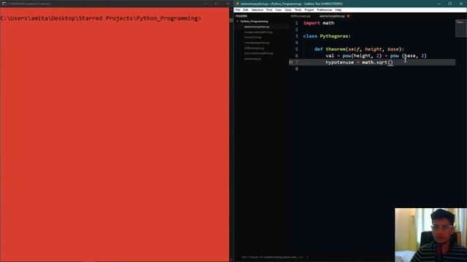This screenshot has height=262, width=467.
Task: Open the Selection menu
Action: (257, 9)
